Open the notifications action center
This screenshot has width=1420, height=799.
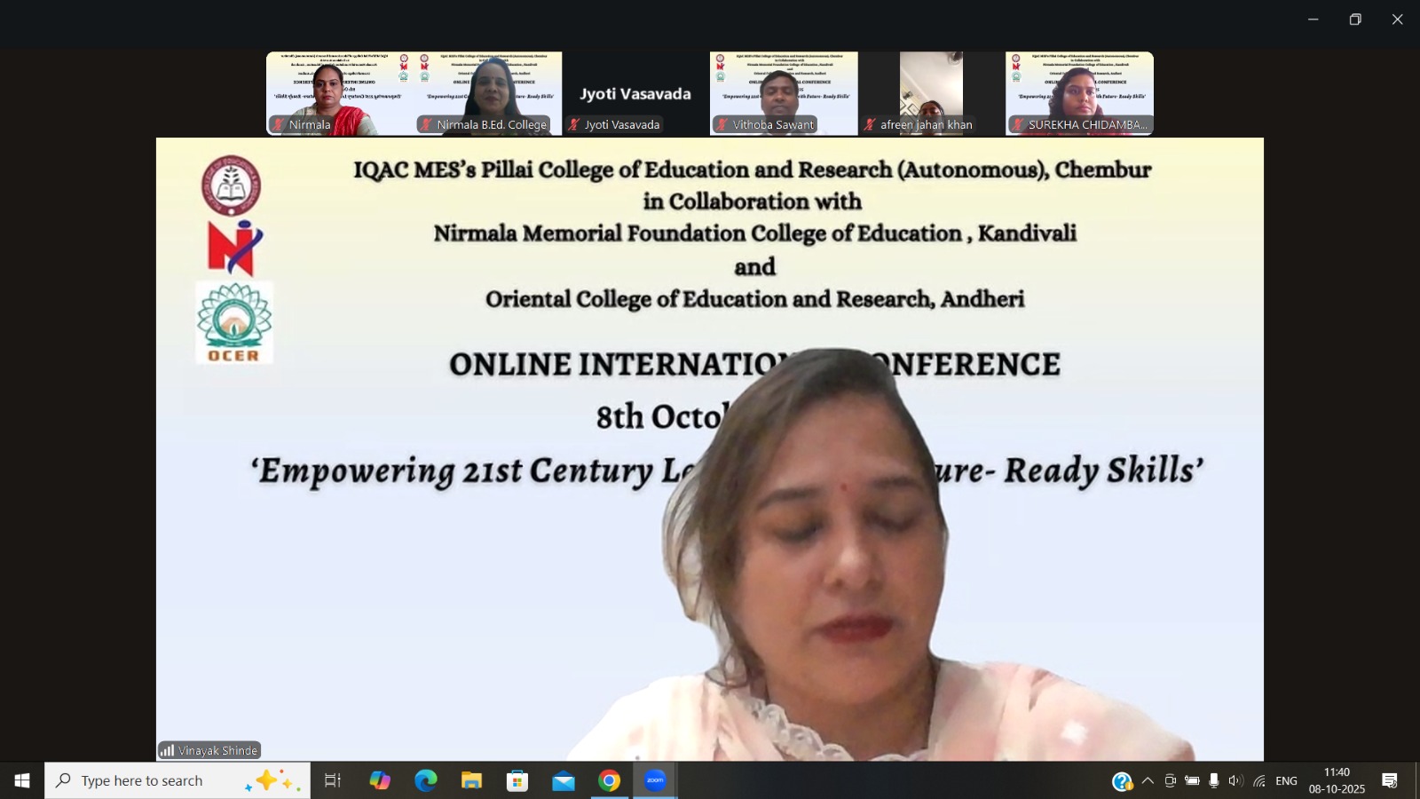tap(1390, 781)
